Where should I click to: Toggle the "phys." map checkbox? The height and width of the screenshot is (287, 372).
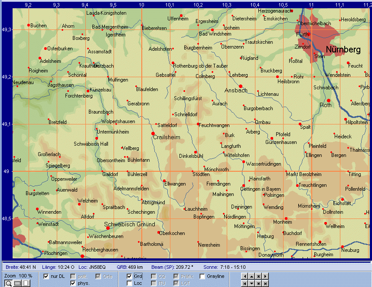(x=73, y=283)
